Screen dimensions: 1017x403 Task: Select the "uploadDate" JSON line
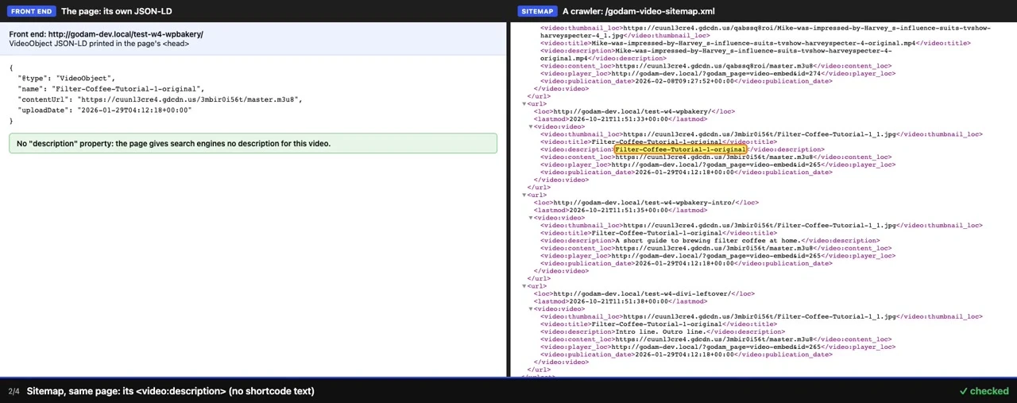[x=105, y=110]
